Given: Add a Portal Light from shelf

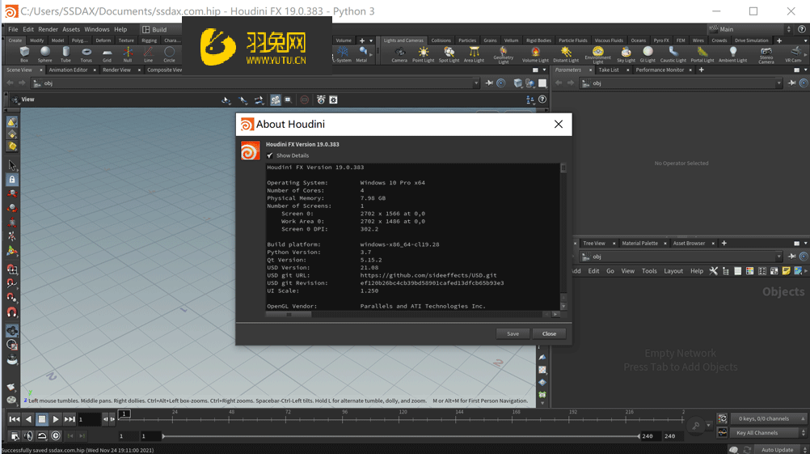Looking at the screenshot, I should [x=702, y=53].
